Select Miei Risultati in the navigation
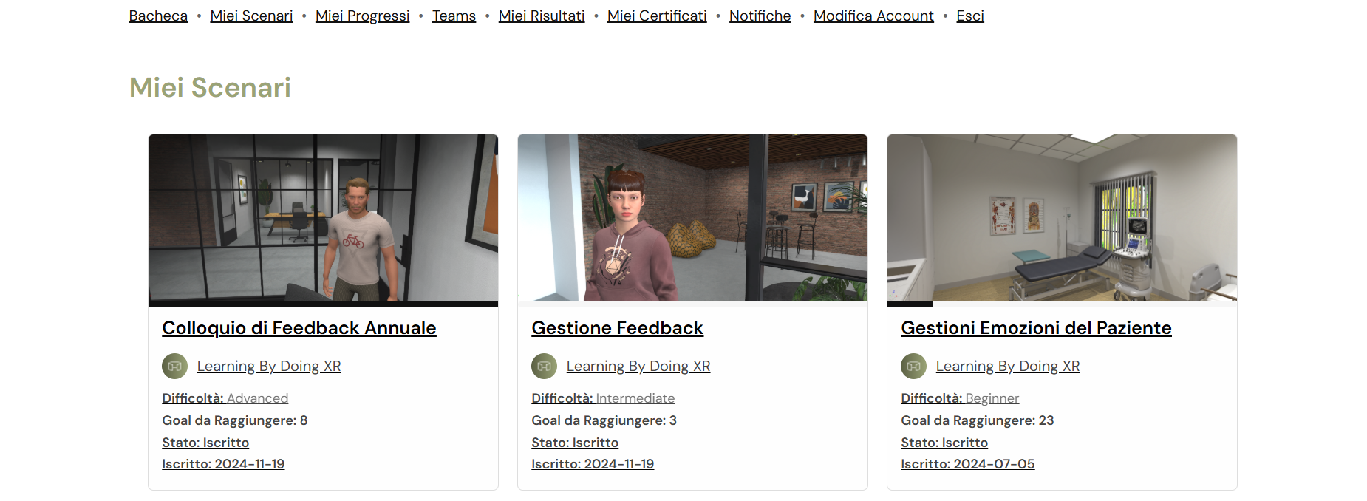 (542, 16)
